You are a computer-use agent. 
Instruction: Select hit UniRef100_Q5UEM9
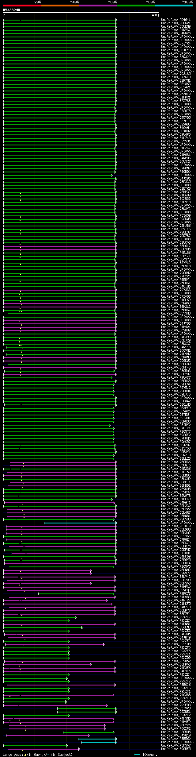tap(176, 26)
